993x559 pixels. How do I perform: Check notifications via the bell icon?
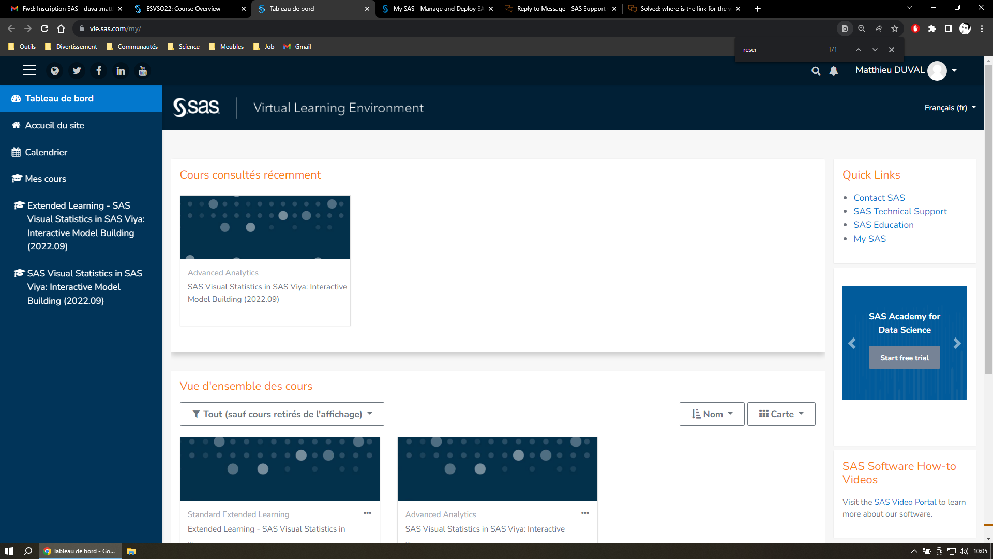[x=834, y=71]
